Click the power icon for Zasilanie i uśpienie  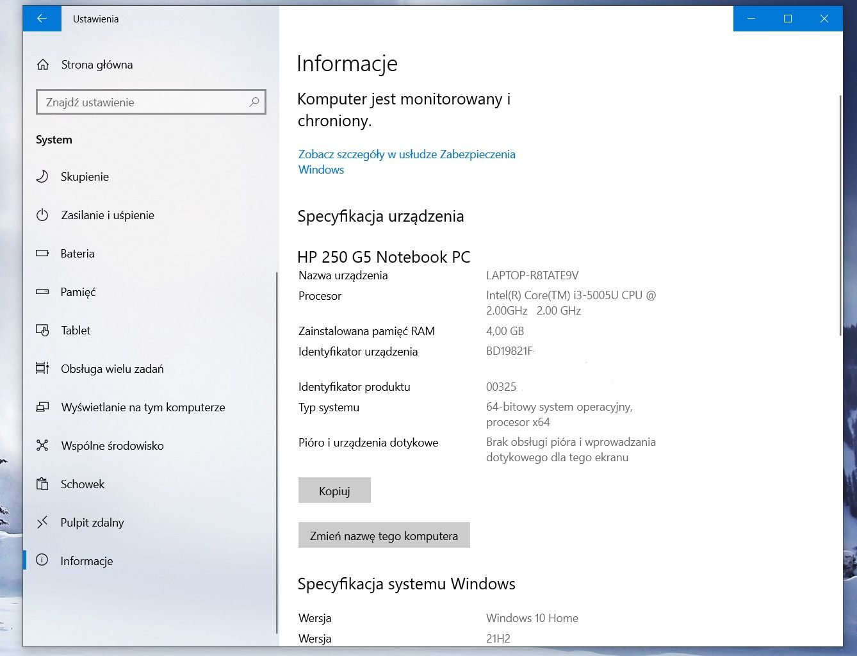[x=42, y=215]
